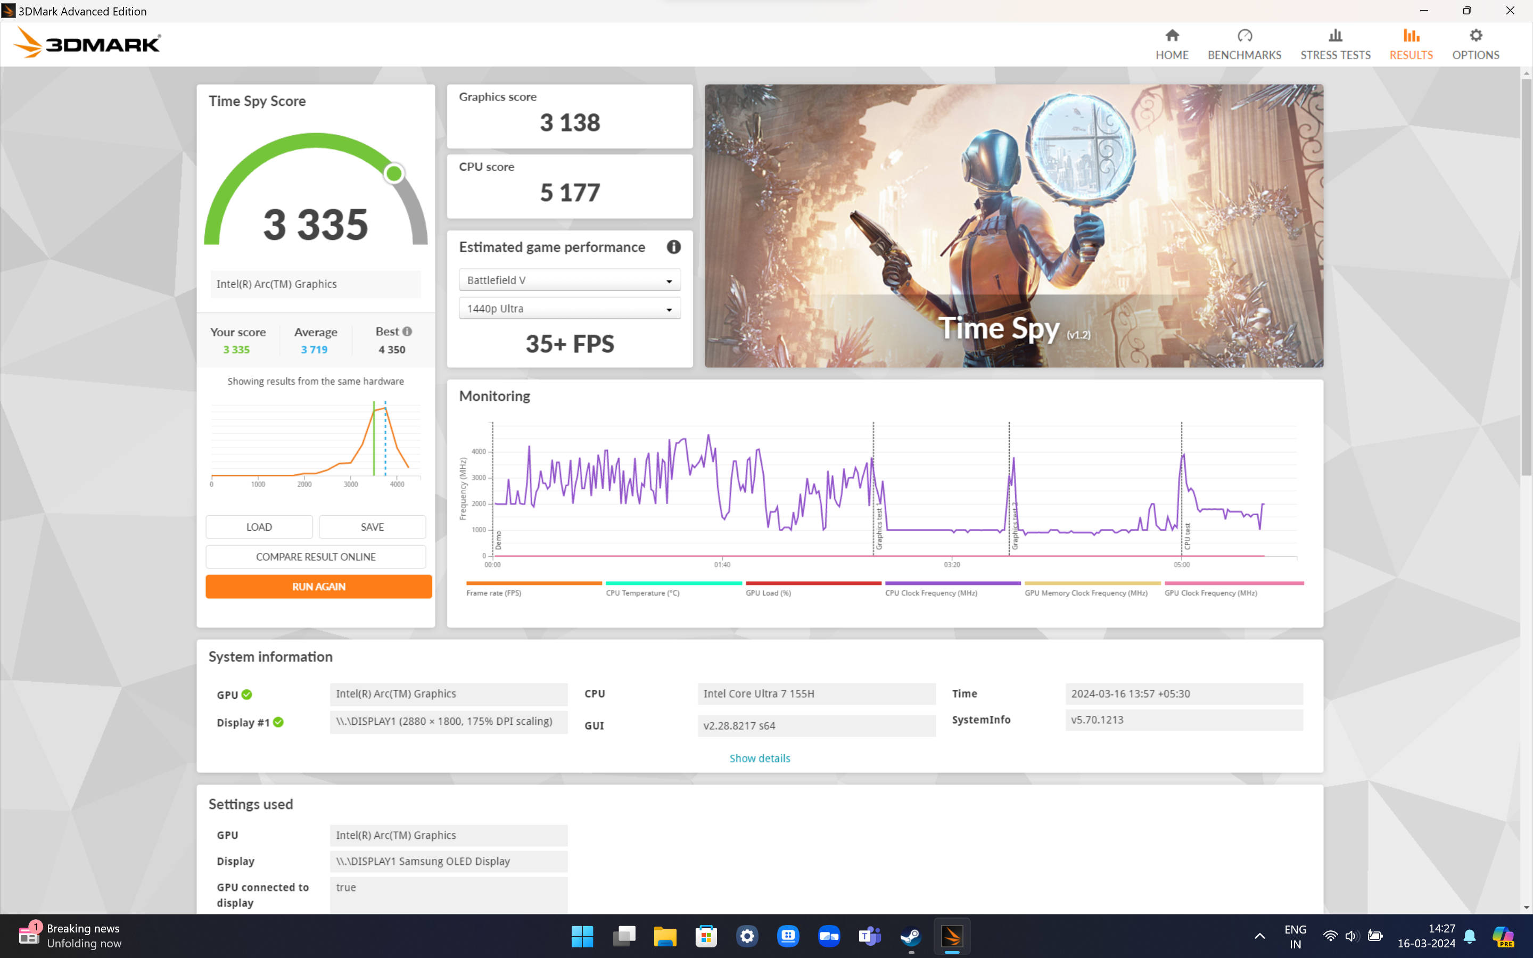This screenshot has height=958, width=1533.
Task: Click the Intel(R) Arc(TM) Graphics field under score
Action: click(x=316, y=285)
